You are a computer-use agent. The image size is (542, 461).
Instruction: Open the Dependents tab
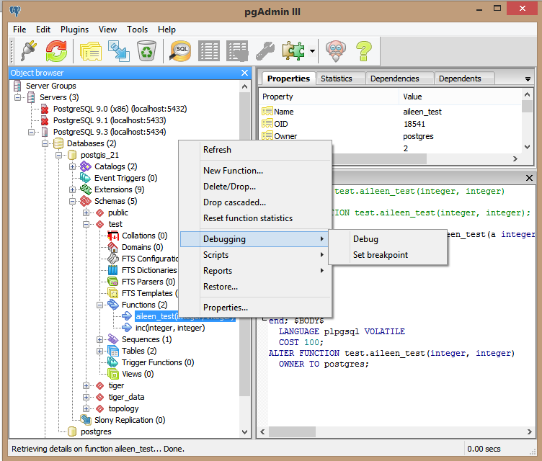459,79
